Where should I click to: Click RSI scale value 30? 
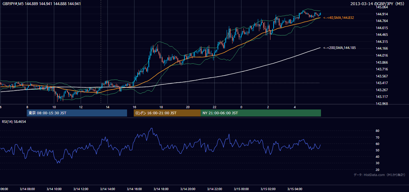point(378,163)
